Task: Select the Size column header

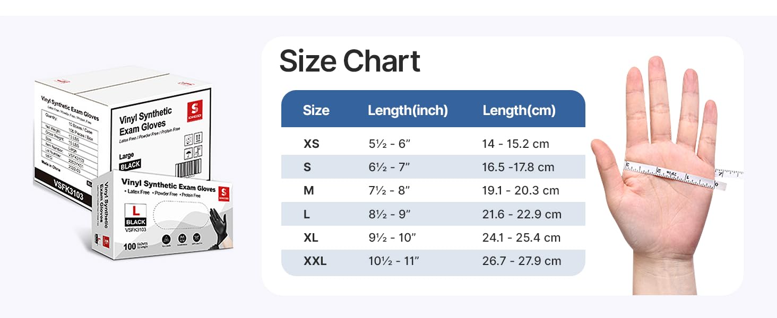Action: pyautogui.click(x=316, y=110)
